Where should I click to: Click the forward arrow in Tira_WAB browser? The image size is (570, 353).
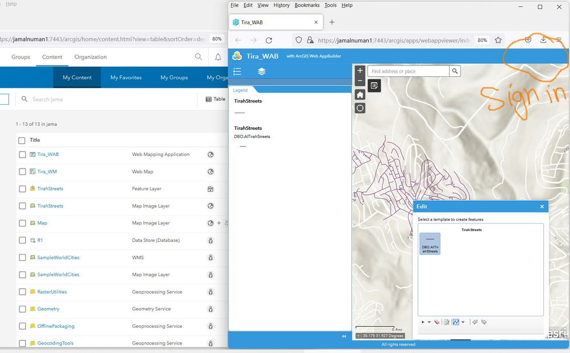click(253, 40)
